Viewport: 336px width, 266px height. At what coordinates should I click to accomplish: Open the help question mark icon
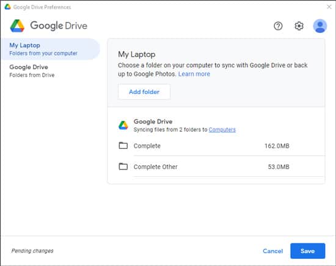pos(278,26)
